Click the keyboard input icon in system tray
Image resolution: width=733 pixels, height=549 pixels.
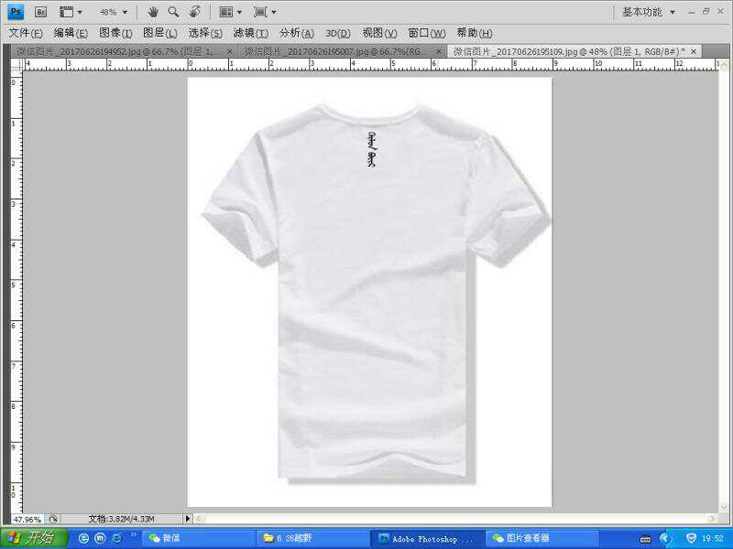pos(645,539)
